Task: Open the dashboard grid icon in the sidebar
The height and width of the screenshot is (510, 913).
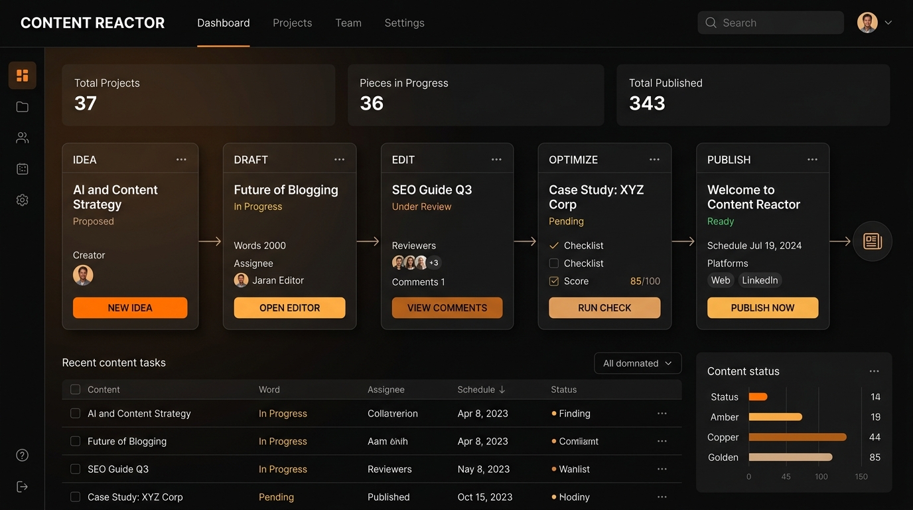Action: click(23, 75)
